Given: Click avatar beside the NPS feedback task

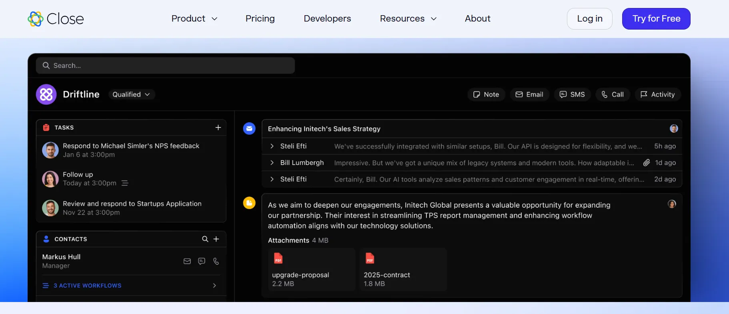Looking at the screenshot, I should pos(50,150).
